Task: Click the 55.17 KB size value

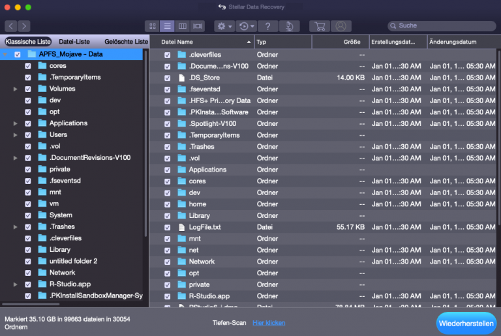Action: pos(350,227)
